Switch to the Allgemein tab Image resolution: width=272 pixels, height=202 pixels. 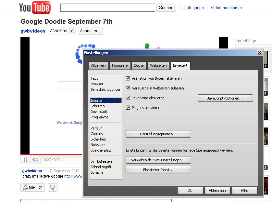coord(98,65)
